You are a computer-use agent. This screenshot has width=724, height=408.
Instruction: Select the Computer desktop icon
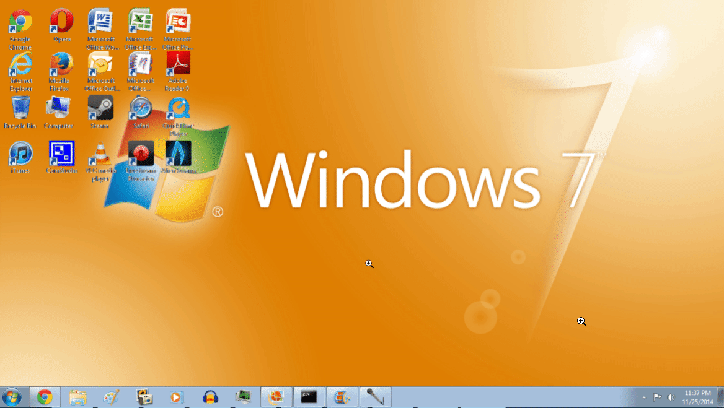click(58, 113)
